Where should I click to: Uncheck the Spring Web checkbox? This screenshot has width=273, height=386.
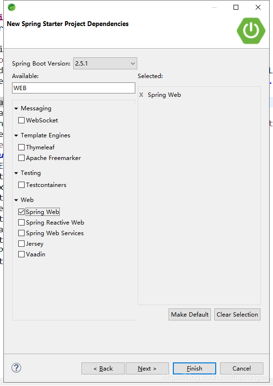[x=21, y=212]
